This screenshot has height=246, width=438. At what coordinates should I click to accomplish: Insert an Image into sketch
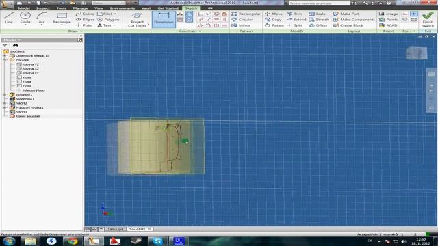click(x=388, y=14)
